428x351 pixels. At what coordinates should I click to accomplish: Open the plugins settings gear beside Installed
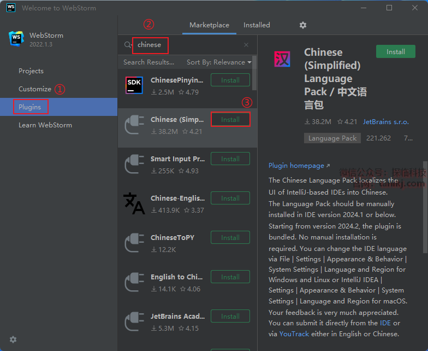[302, 25]
